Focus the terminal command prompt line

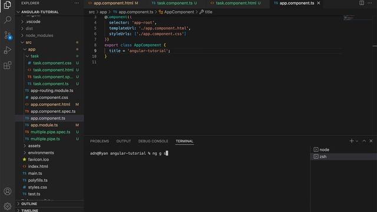point(129,153)
